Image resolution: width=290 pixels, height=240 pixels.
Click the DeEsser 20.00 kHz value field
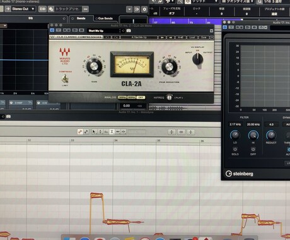253,124
